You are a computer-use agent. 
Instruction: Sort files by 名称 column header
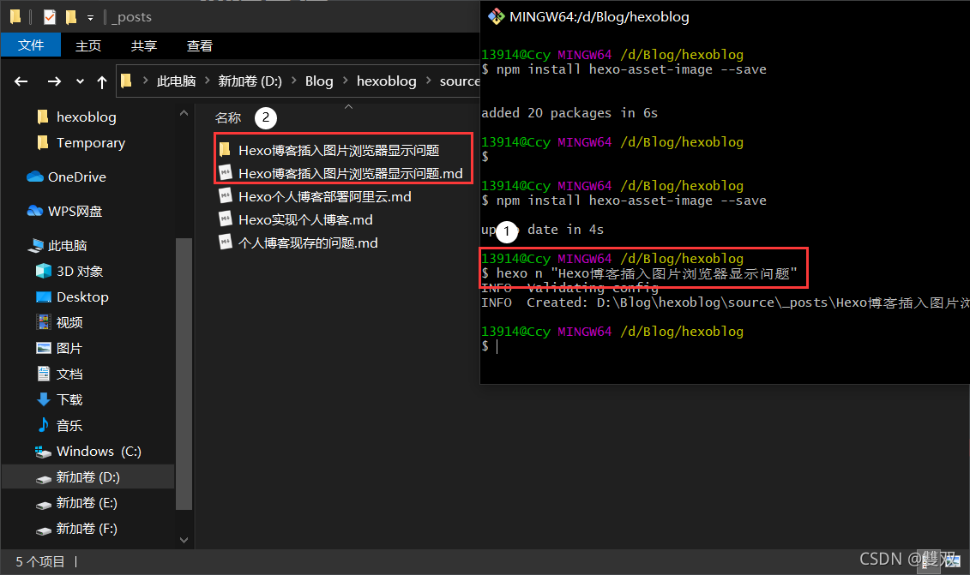click(227, 117)
